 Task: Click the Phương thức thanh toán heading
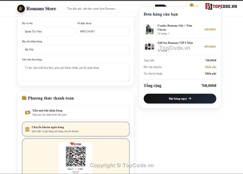point(51,98)
